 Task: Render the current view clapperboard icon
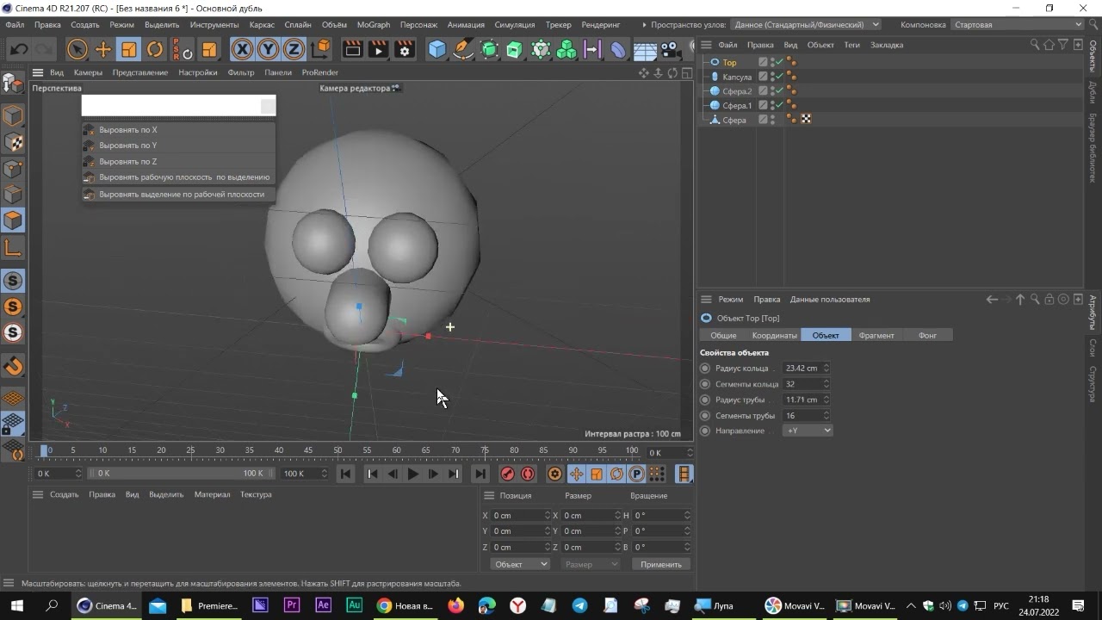click(353, 50)
